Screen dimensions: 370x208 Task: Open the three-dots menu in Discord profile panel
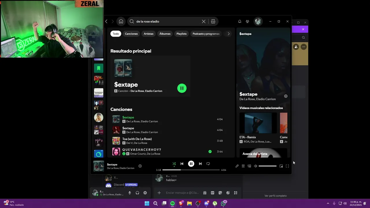[304, 47]
